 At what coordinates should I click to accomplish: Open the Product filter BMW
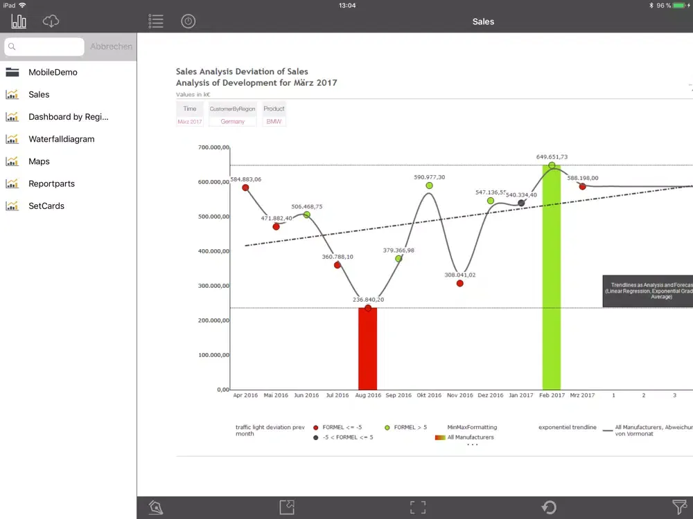pyautogui.click(x=274, y=115)
